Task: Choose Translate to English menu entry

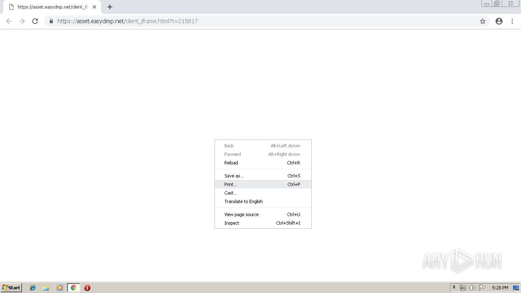Action: click(x=263, y=201)
